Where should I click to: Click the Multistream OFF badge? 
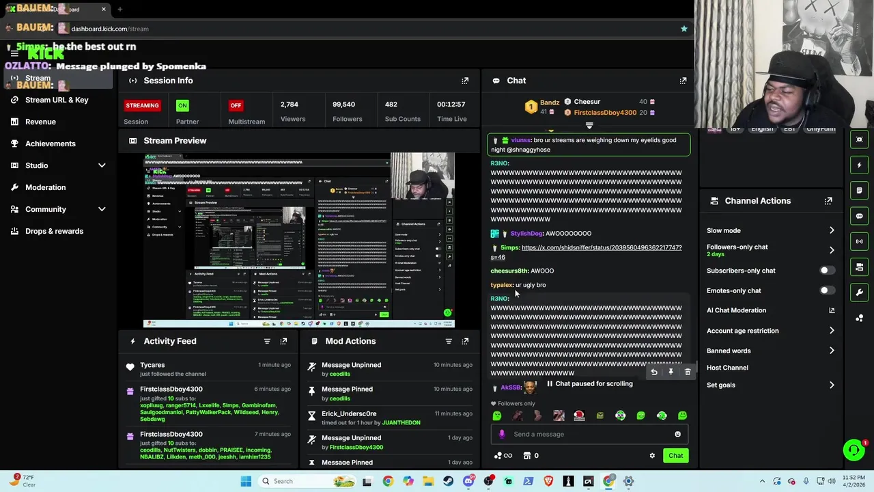(236, 105)
